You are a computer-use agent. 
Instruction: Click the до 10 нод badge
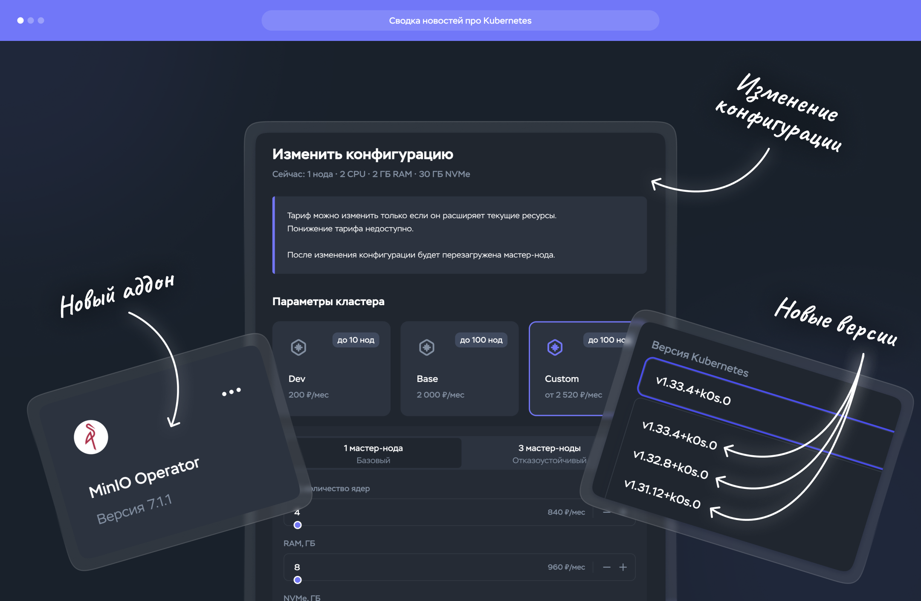tap(356, 340)
